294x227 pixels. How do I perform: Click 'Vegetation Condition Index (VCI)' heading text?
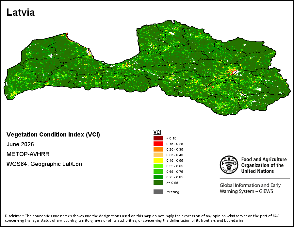pyautogui.click(x=53, y=135)
